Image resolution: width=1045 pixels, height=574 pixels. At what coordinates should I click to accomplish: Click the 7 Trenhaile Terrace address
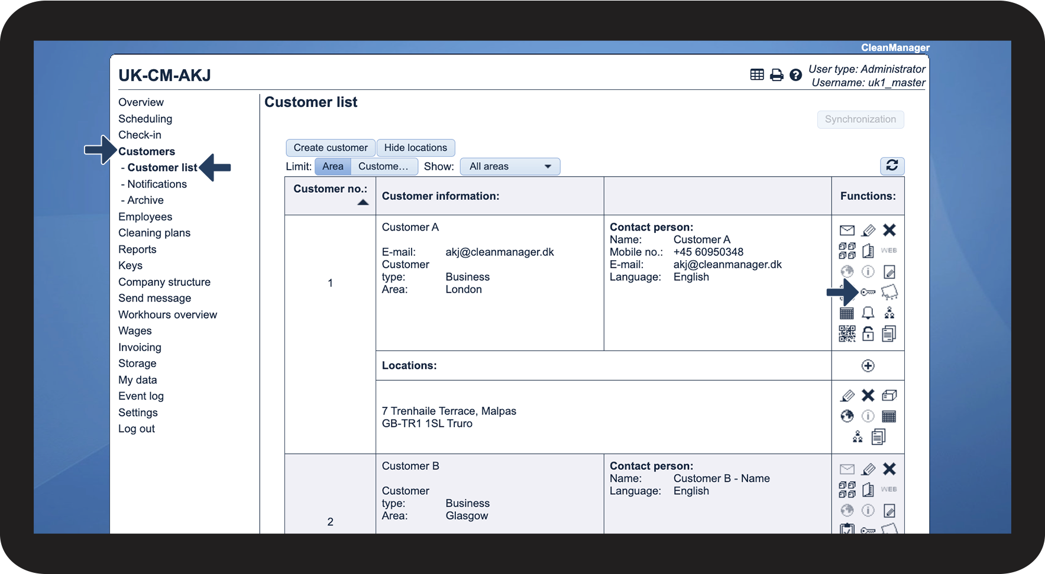point(449,417)
